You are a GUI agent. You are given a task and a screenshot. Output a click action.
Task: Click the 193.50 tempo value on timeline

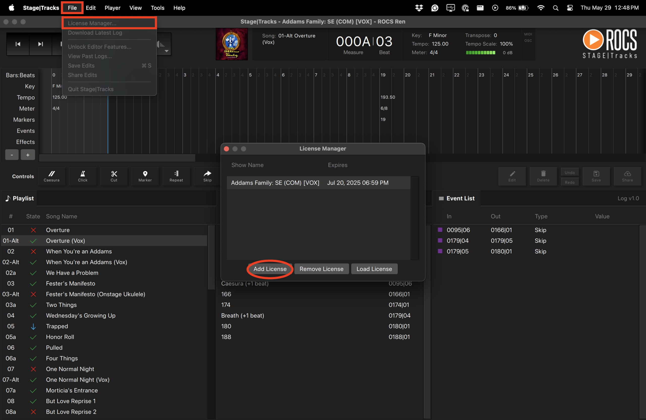(x=388, y=97)
